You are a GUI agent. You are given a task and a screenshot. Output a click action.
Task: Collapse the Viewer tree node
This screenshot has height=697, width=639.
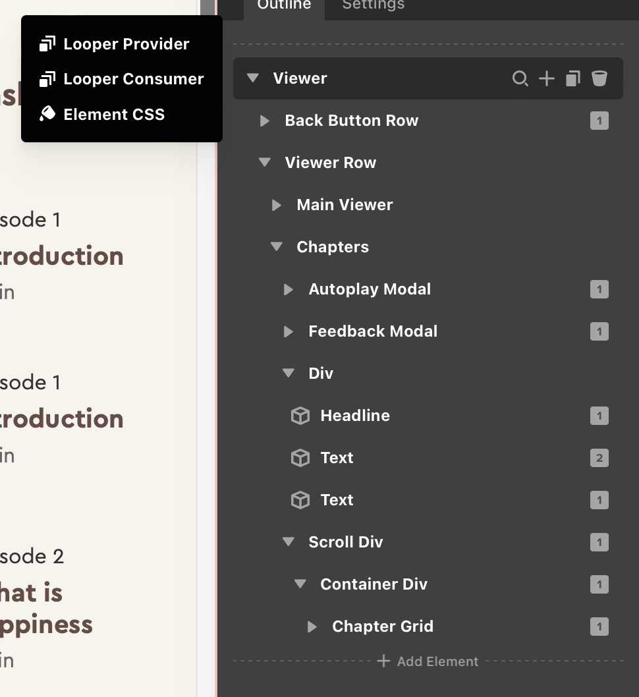coord(253,78)
